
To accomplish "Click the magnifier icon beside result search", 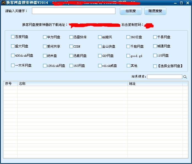I will pyautogui.click(x=185, y=77).
